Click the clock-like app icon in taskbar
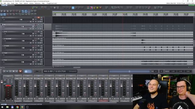Screen dimensions: 195x109 click(27, 107)
